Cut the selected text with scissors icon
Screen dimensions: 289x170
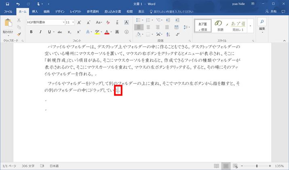19,20
